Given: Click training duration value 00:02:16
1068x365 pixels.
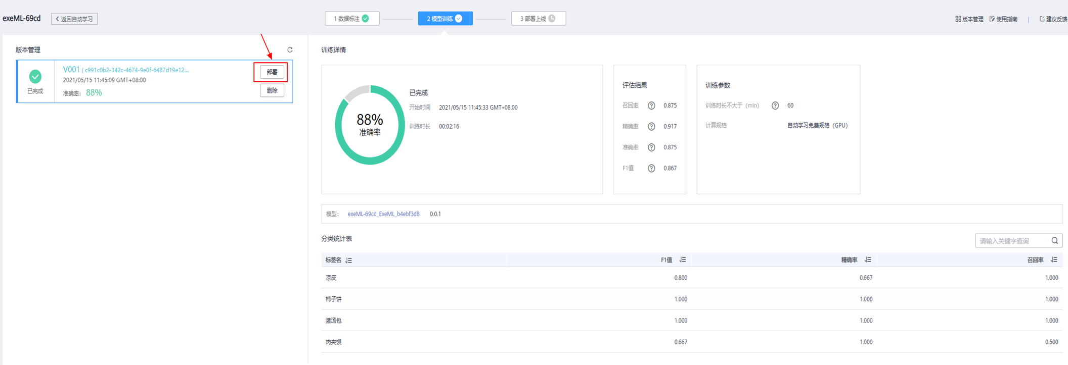Looking at the screenshot, I should coord(449,127).
